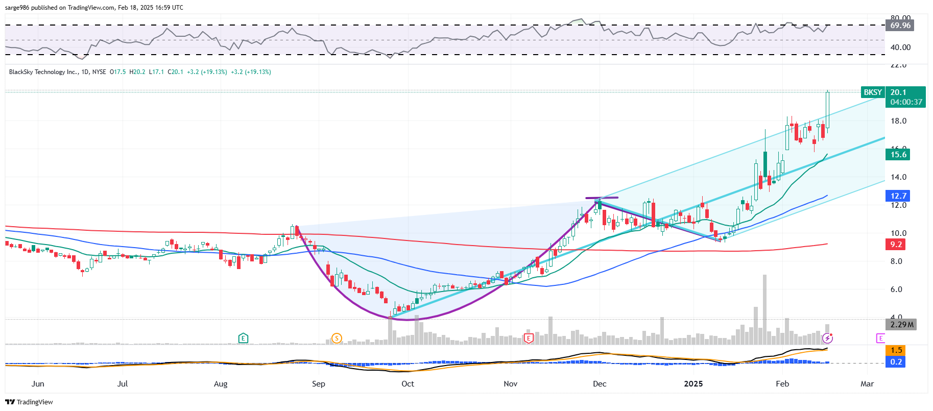The width and height of the screenshot is (933, 411).
Task: Click the tall green last candlestick near 20.1
Action: click(827, 110)
